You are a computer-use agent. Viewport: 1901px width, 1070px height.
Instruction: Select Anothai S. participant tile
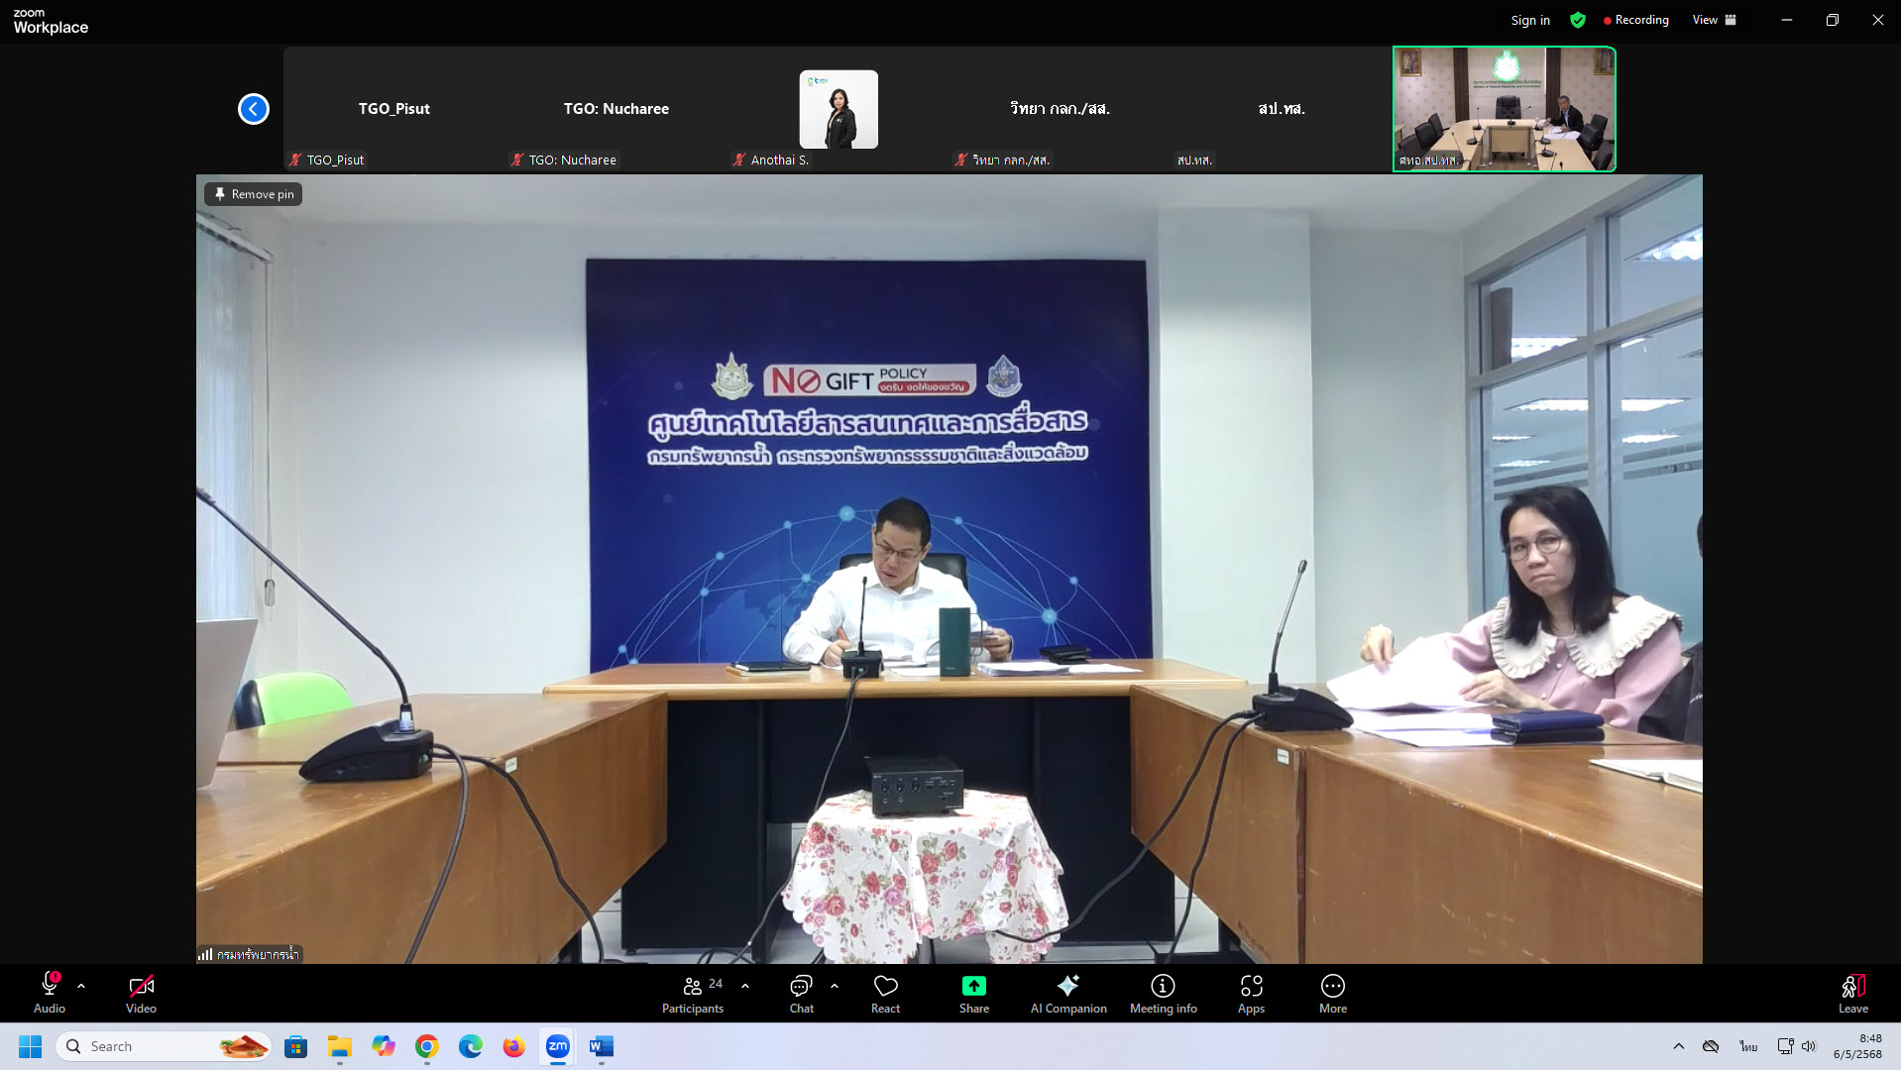click(839, 109)
